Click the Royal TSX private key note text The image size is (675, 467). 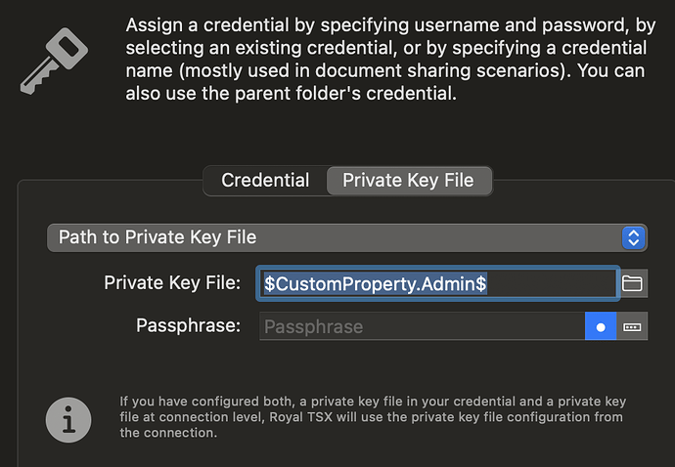tap(372, 416)
